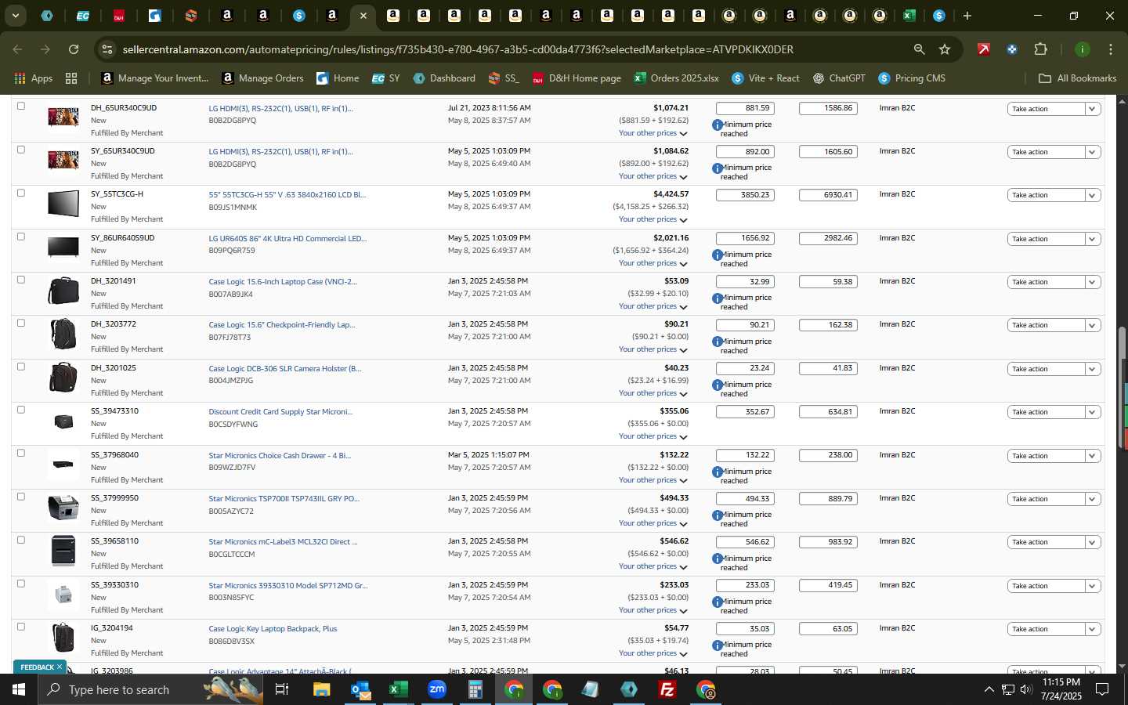Show hidden system tray icons
The width and height of the screenshot is (1128, 705).
coord(989,689)
